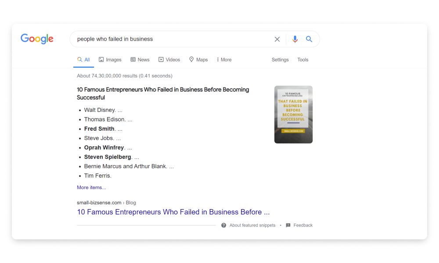Open the search Tools option
Image resolution: width=439 pixels, height=263 pixels.
click(302, 60)
